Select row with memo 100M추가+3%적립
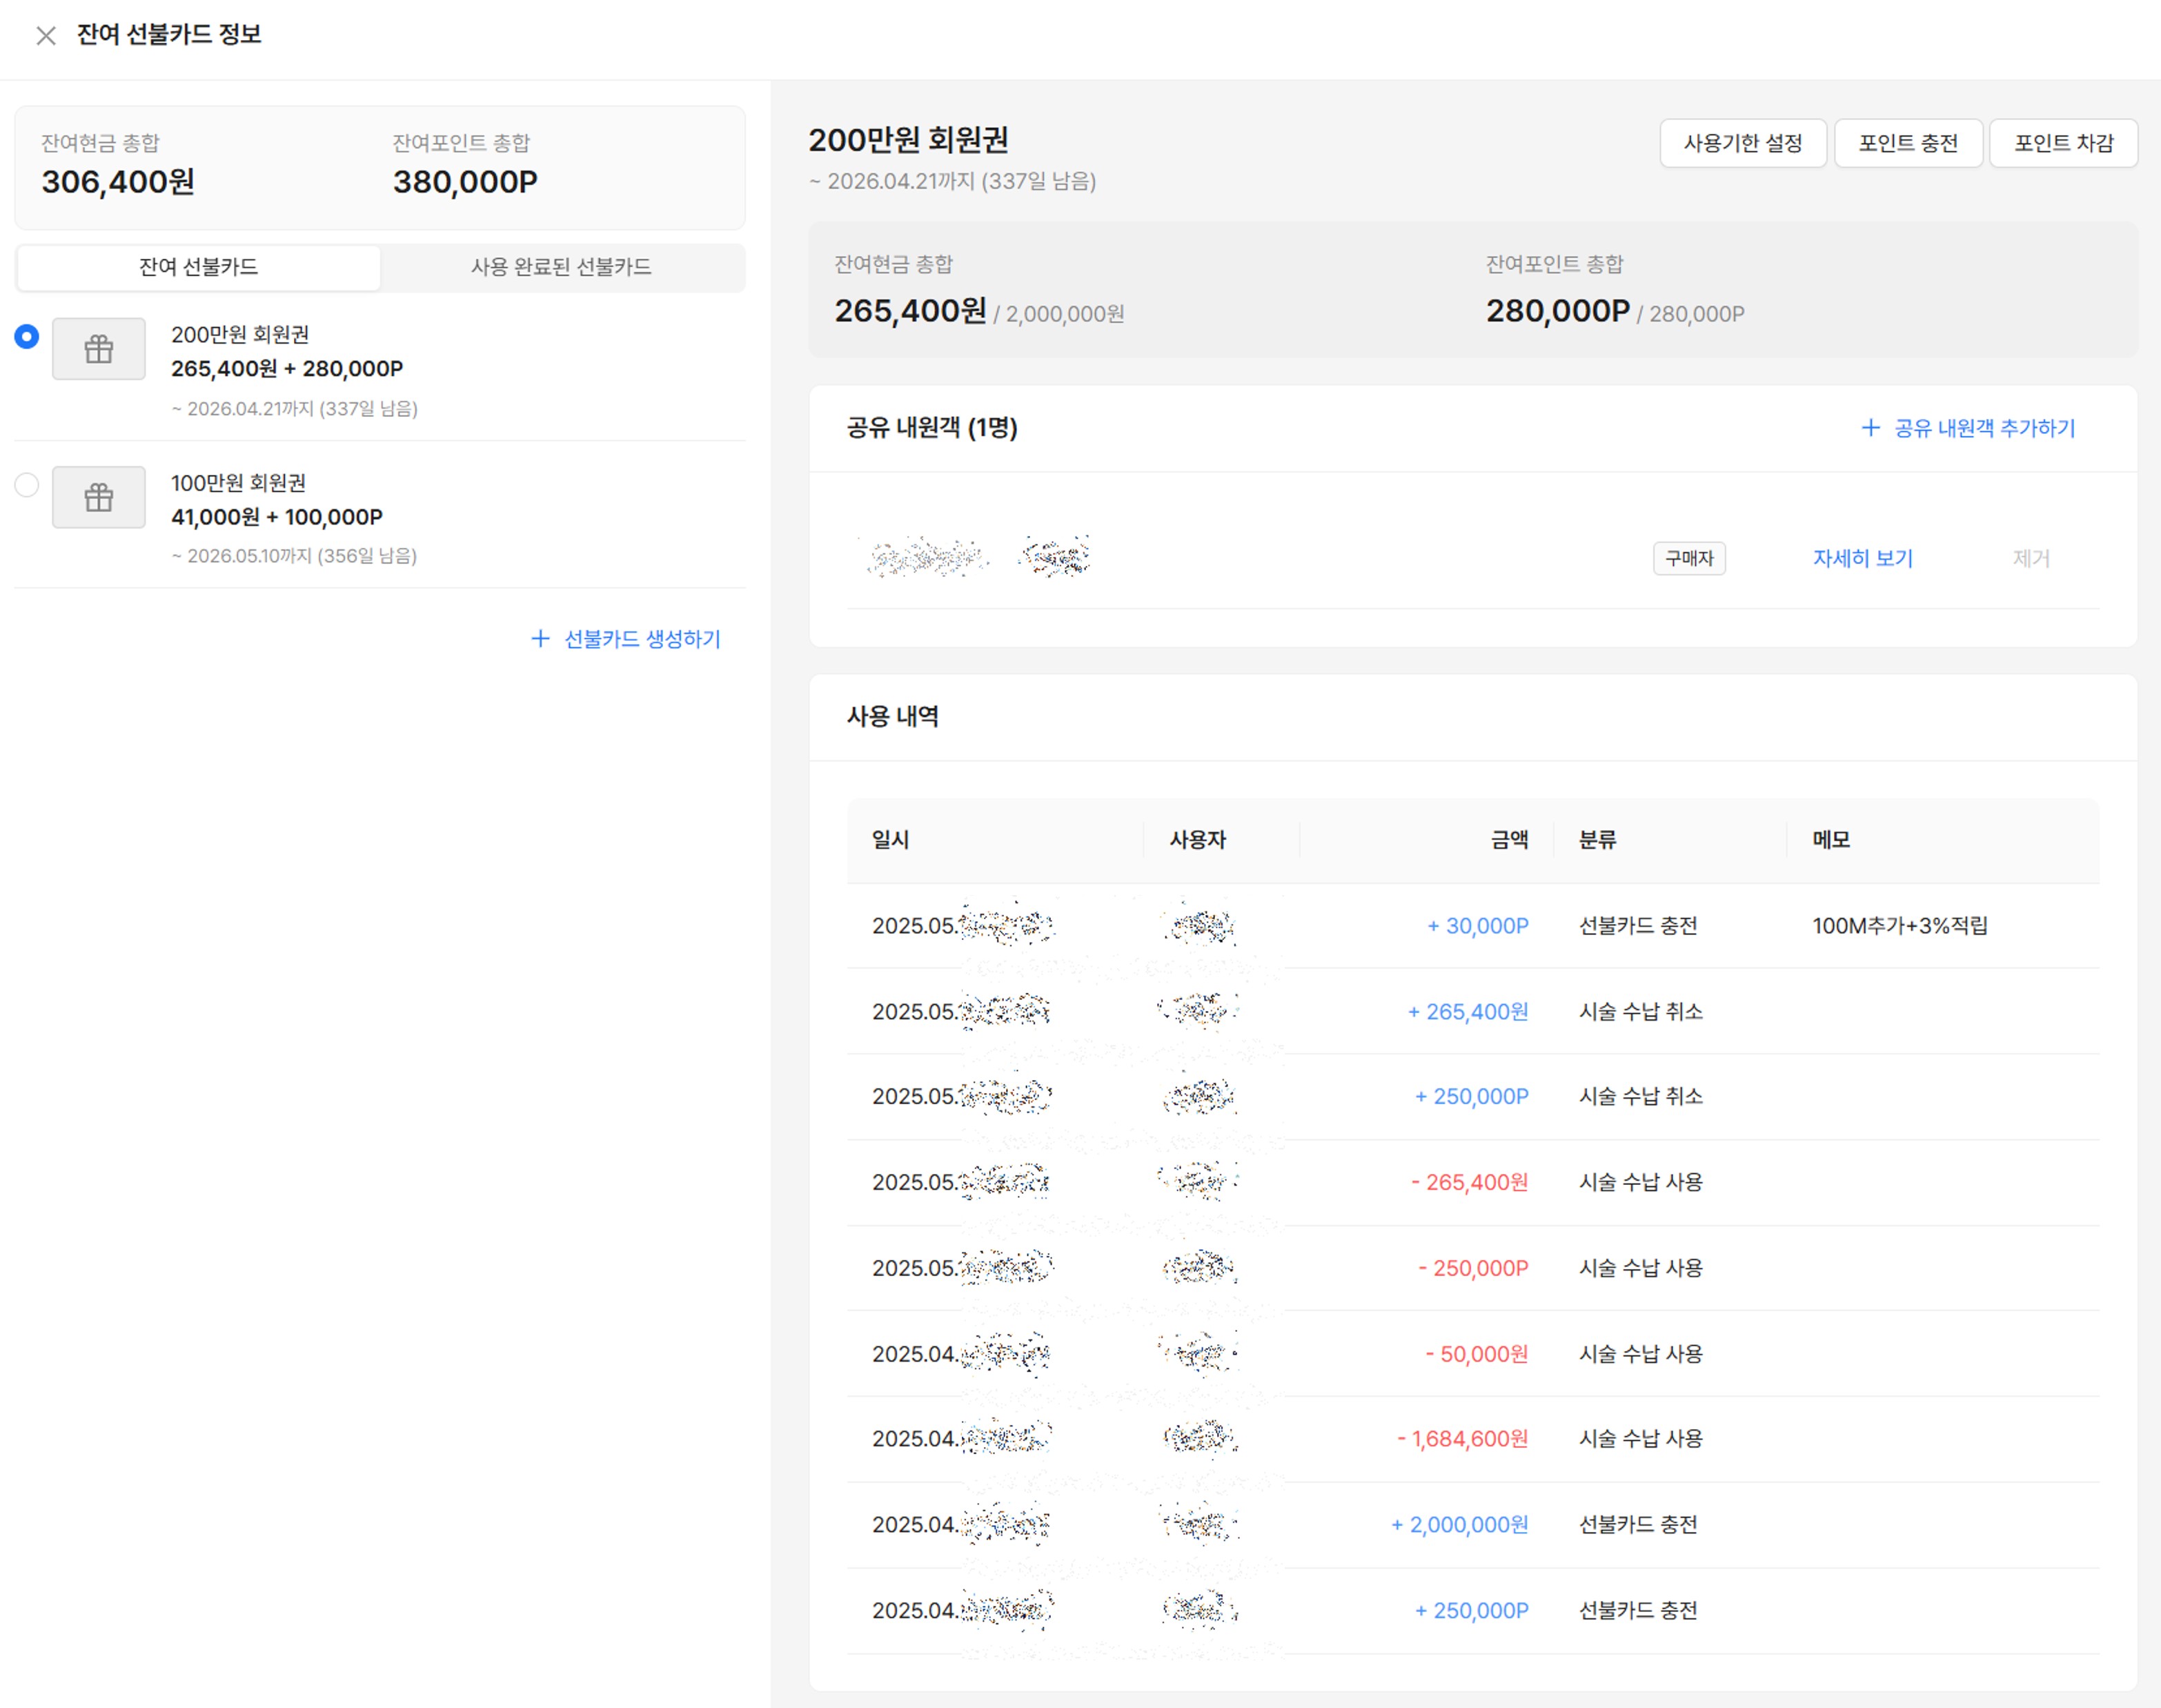The image size is (2161, 1708). tap(1899, 925)
